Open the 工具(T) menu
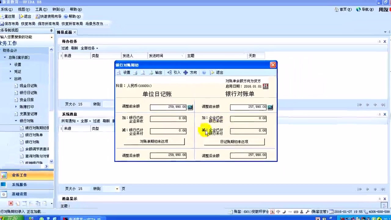This screenshot has width=391, height=220. [41, 9]
